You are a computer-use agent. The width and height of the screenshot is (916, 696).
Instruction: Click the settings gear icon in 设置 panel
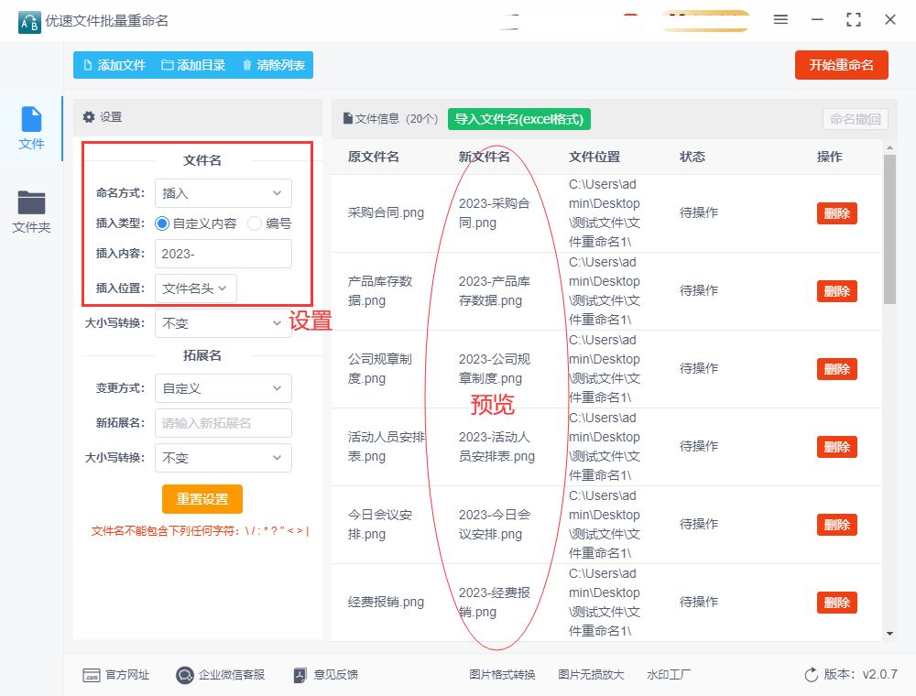[89, 117]
